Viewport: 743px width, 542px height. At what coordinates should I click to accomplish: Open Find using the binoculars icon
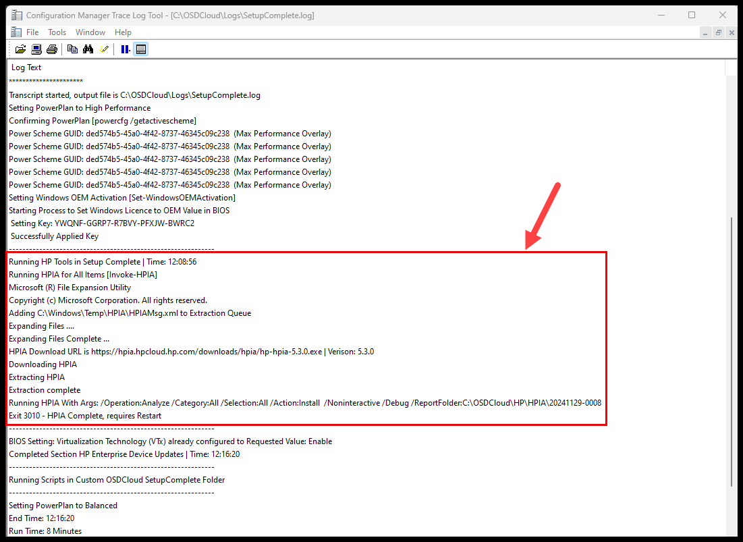pyautogui.click(x=88, y=49)
